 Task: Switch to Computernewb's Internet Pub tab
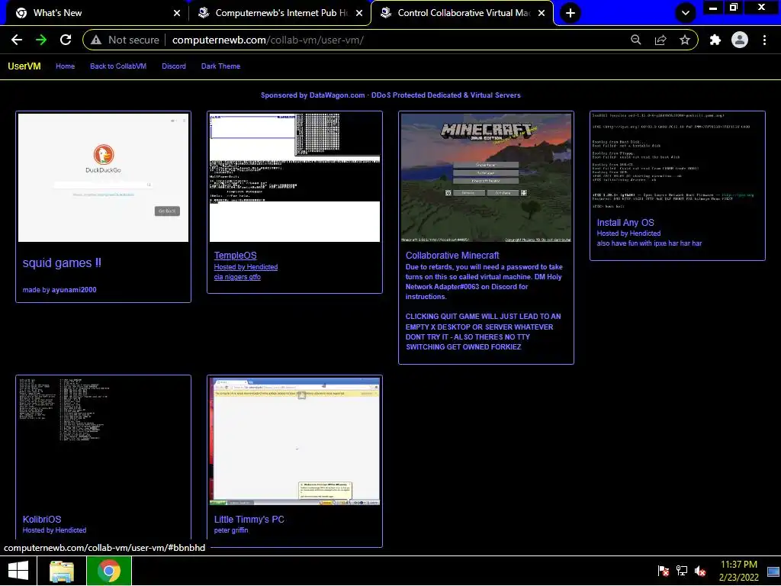tap(280, 13)
